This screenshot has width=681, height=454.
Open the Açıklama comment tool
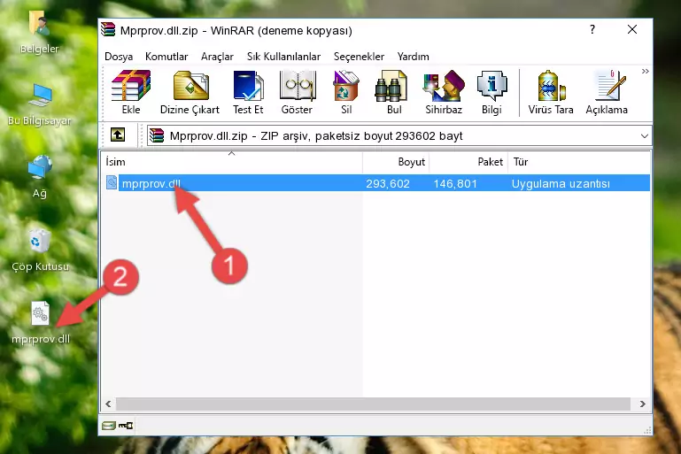607,92
